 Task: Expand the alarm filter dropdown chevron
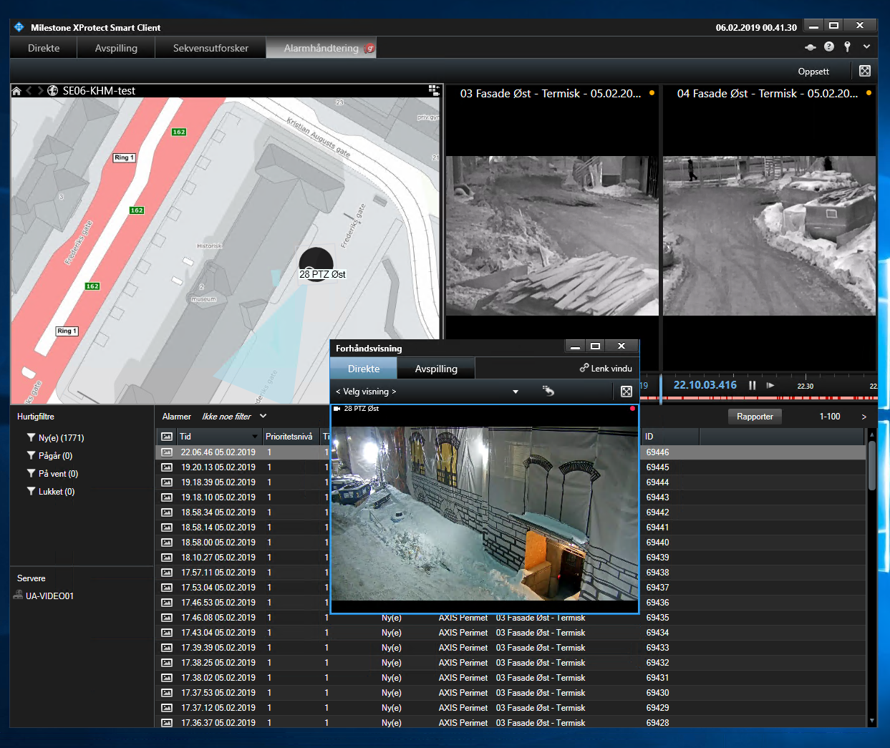click(263, 416)
